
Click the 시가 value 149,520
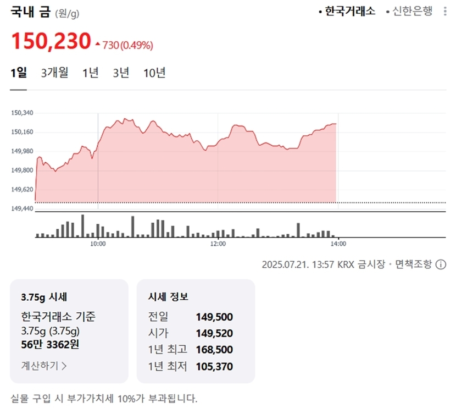point(214,333)
